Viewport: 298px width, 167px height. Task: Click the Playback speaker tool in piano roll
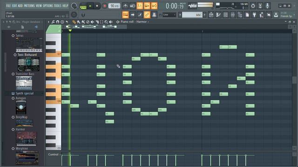[111, 22]
